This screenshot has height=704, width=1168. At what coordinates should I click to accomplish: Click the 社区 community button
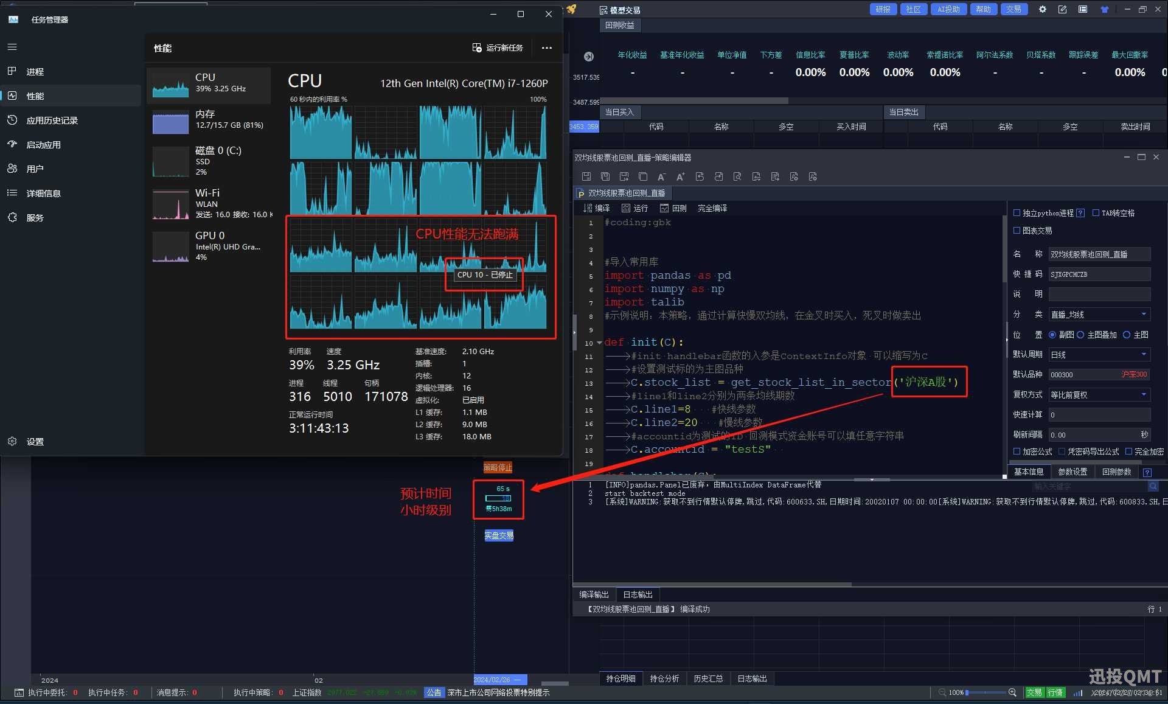[914, 9]
